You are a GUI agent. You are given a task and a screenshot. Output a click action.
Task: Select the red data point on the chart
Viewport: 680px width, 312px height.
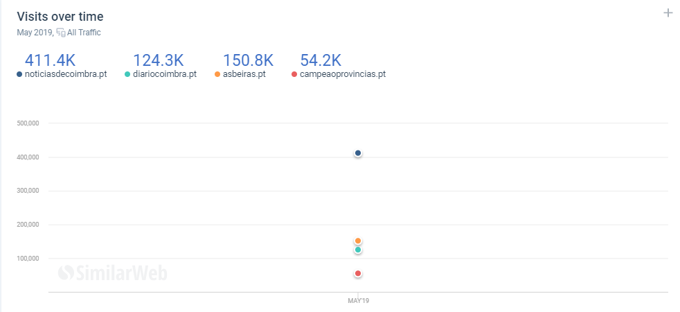(x=358, y=273)
